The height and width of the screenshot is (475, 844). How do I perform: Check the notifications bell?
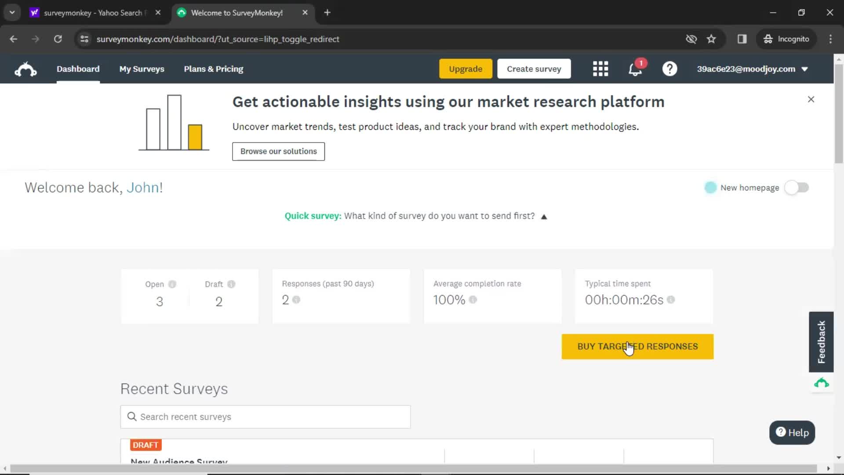pos(635,69)
